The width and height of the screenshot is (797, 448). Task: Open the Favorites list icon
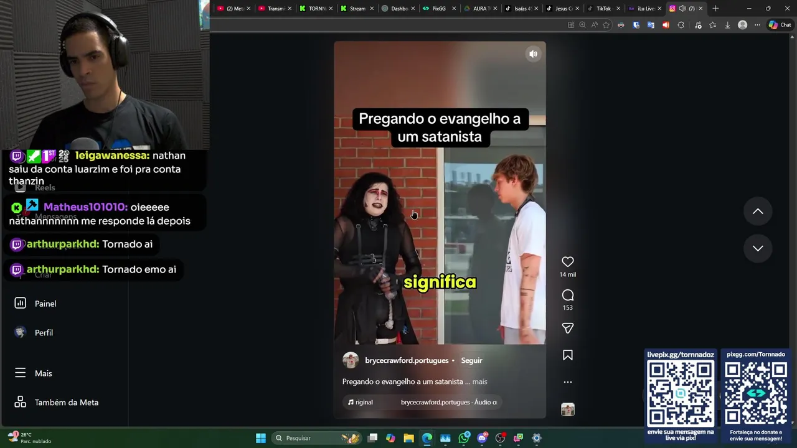(712, 25)
